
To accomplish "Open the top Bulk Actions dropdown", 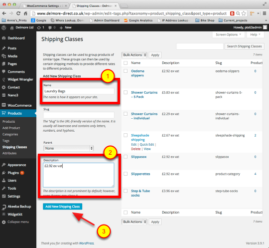I will coord(134,55).
